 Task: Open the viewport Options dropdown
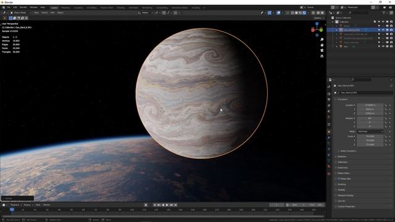tap(319, 18)
